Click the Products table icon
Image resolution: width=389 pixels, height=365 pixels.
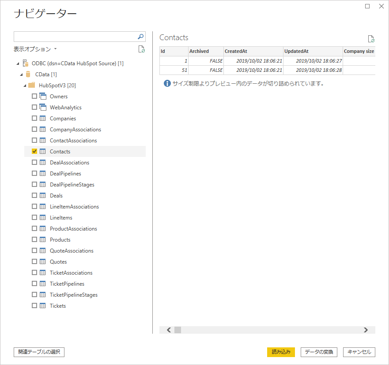coord(43,239)
